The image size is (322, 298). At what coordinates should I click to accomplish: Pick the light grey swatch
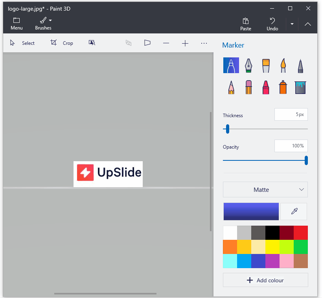tap(244, 233)
